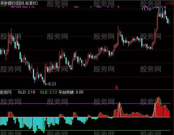This screenshot has width=174, height=135.
Task: Click the 11.10 high price label
Action: pyautogui.click(x=146, y=9)
